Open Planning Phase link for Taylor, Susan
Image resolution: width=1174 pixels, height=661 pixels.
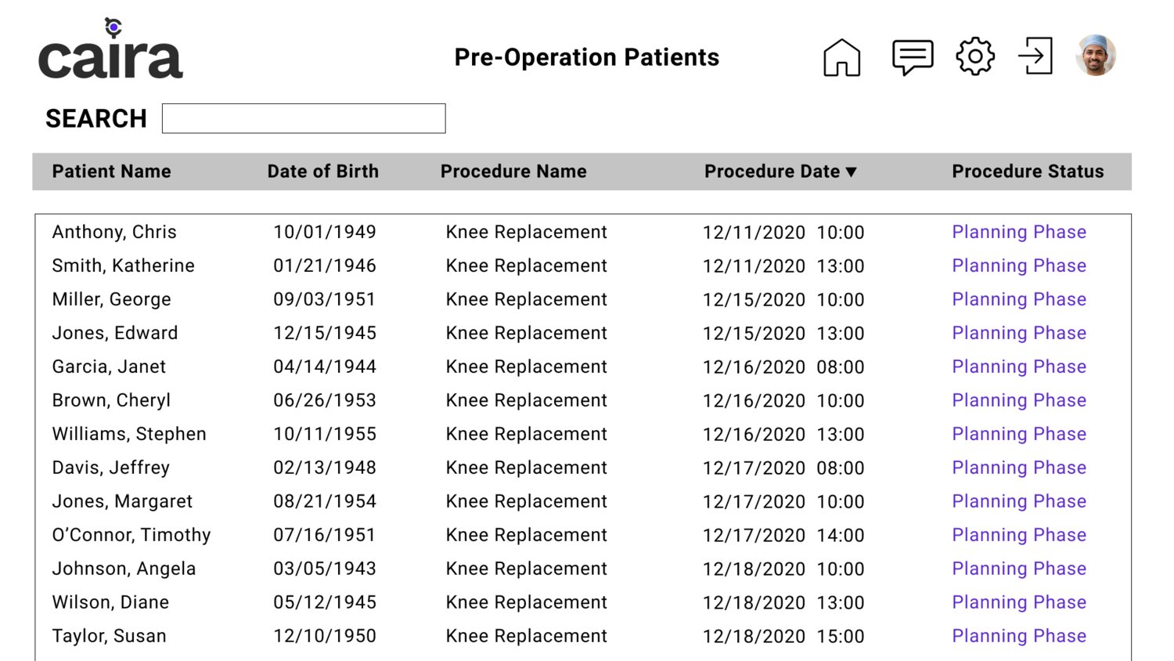pos(1019,636)
